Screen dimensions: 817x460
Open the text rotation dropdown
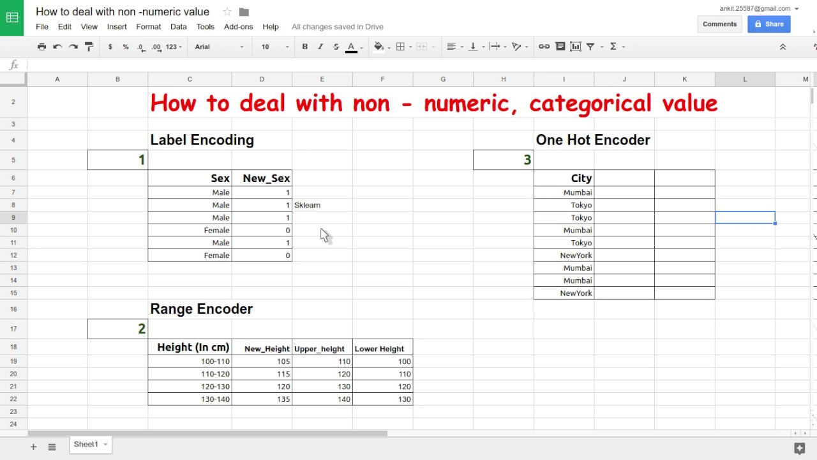[520, 47]
